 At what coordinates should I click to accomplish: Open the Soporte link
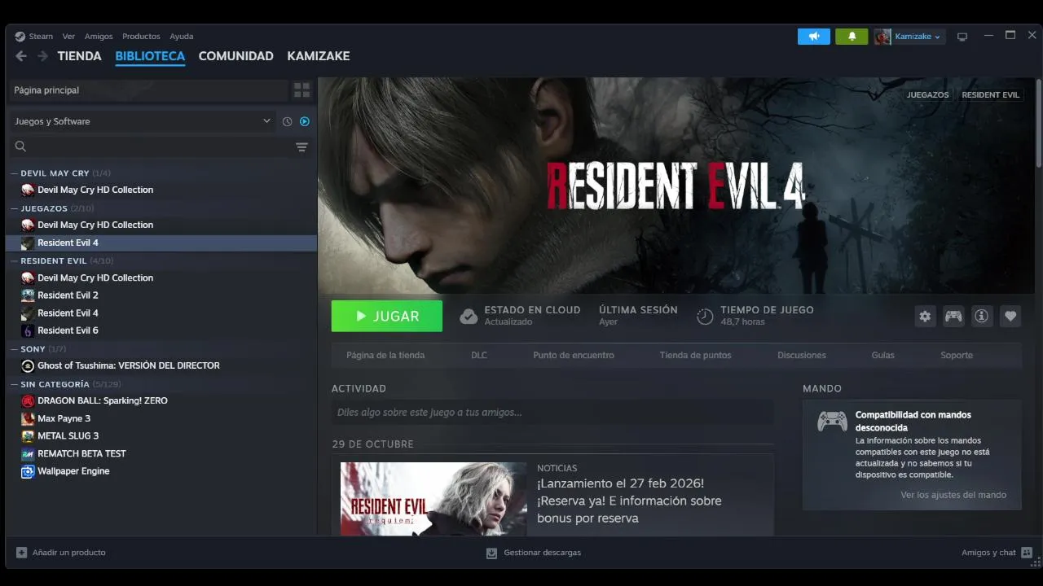pos(957,356)
